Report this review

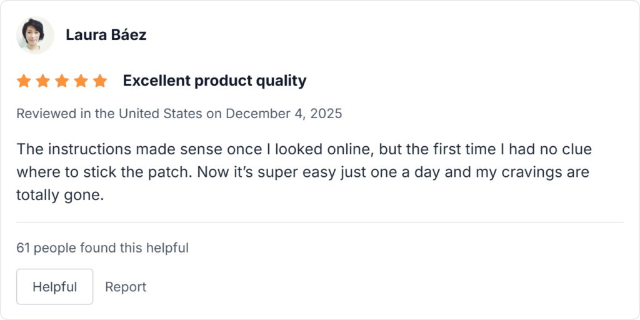pos(126,287)
